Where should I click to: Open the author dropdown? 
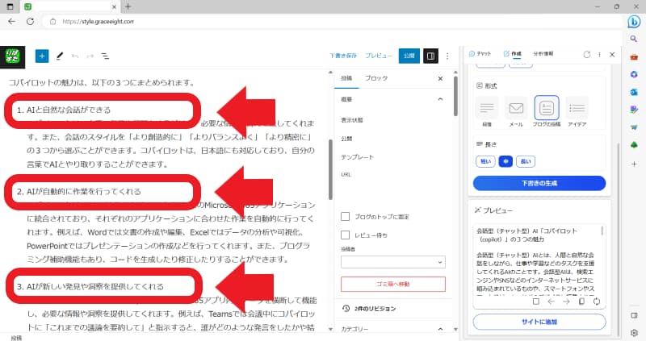tap(393, 262)
